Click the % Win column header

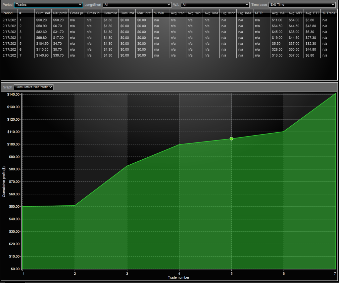161,13
